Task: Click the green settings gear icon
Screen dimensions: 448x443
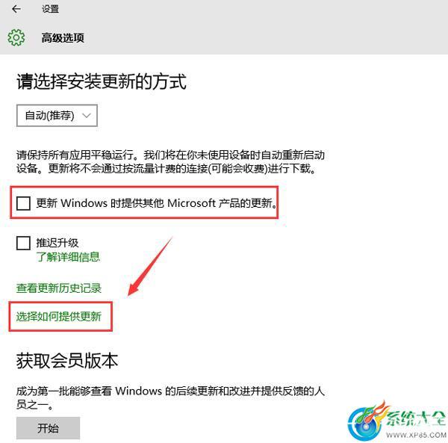Action: 16,37
